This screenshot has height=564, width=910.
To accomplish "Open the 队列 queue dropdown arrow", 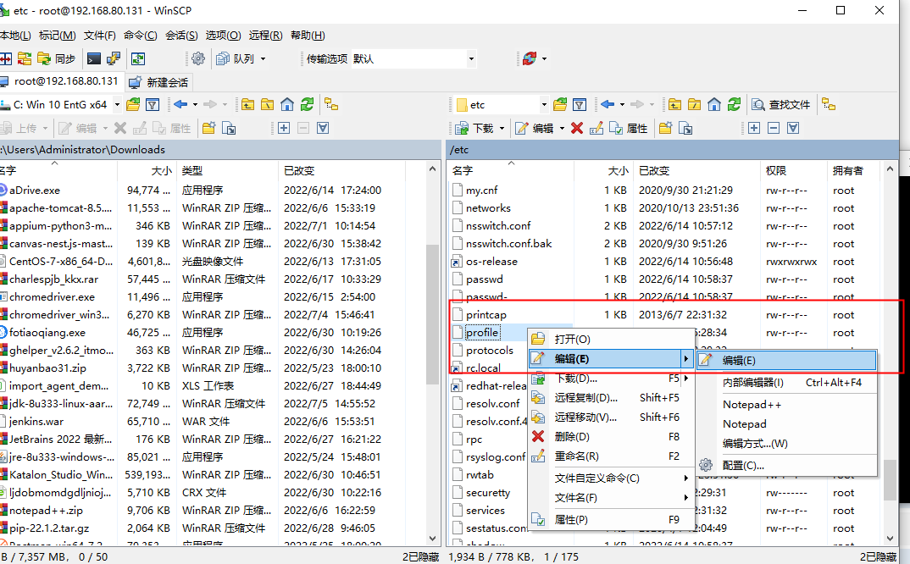I will click(263, 58).
